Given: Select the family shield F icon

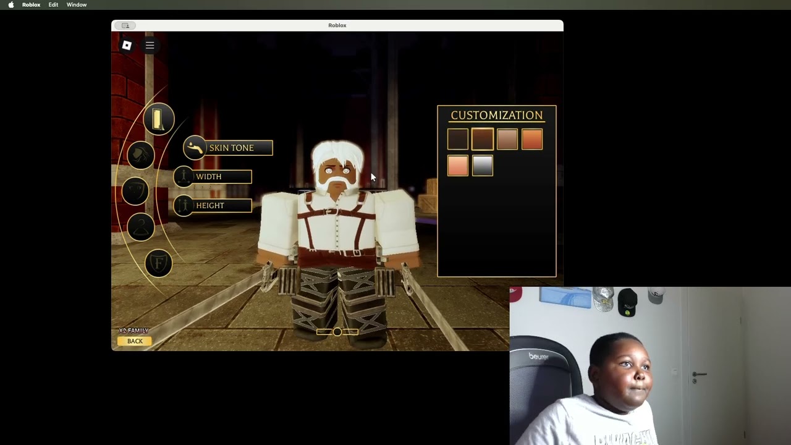Looking at the screenshot, I should coord(159,263).
